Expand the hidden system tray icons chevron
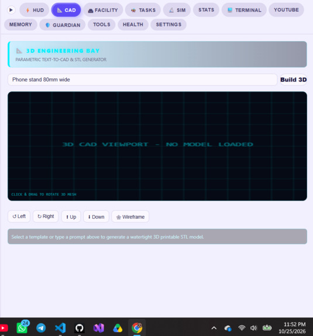This screenshot has height=336, width=313. pos(214,328)
